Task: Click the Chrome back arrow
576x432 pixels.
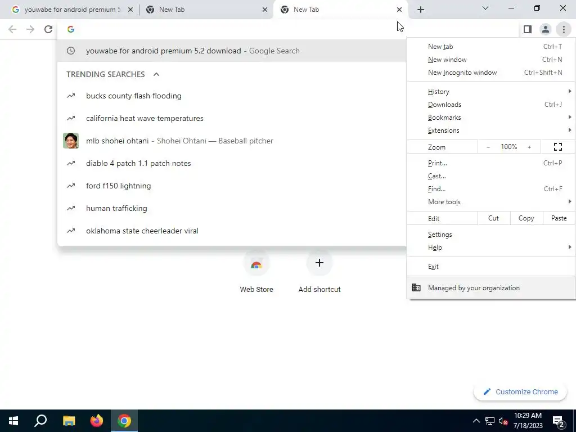Action: tap(12, 29)
